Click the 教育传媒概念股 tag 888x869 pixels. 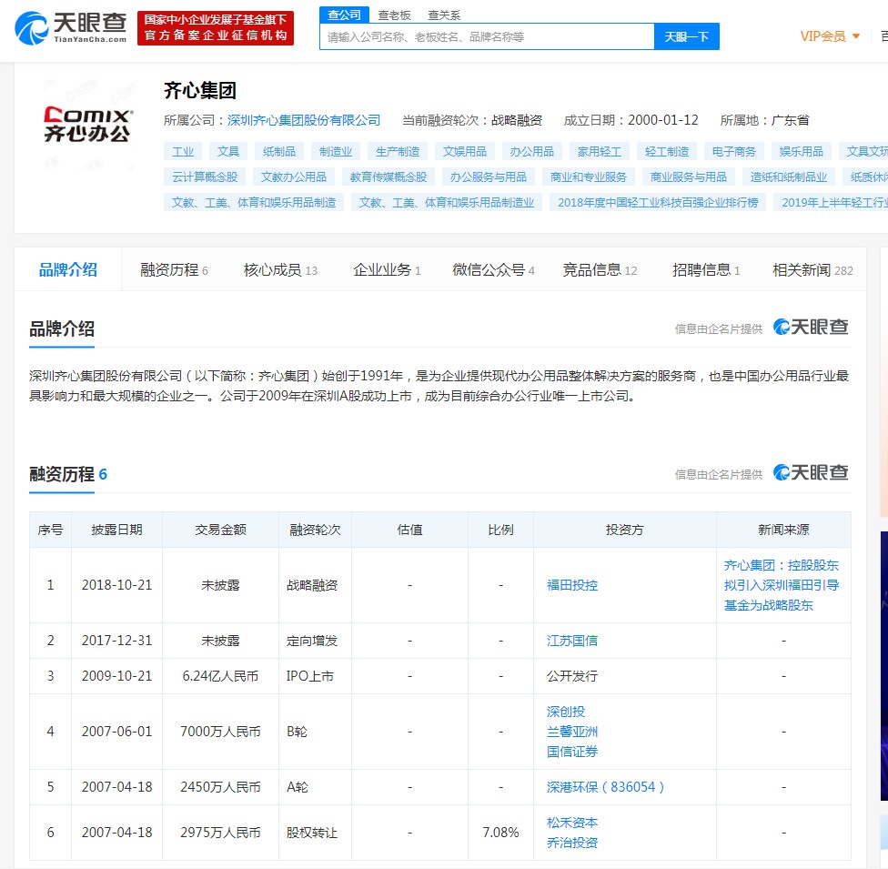tap(388, 177)
